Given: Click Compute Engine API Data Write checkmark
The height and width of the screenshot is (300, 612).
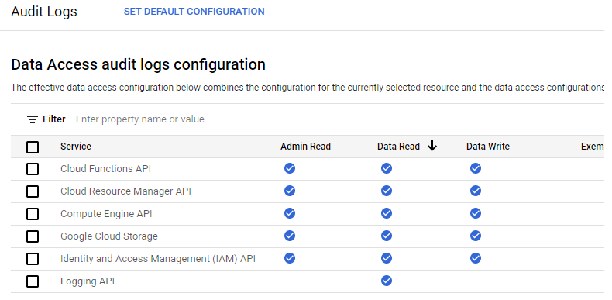Looking at the screenshot, I should [x=476, y=213].
